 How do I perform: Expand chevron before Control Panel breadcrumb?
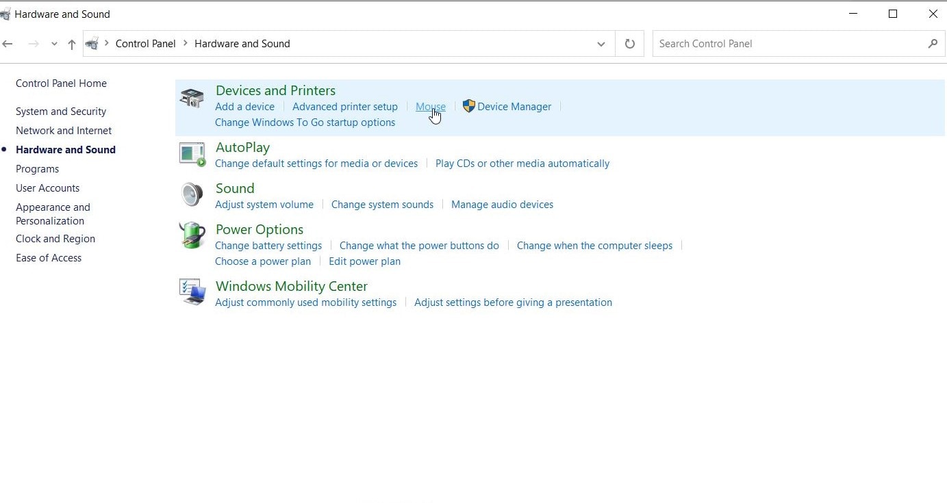[x=107, y=44]
